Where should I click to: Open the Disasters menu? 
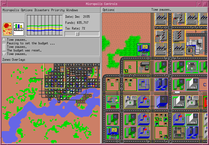42,10
